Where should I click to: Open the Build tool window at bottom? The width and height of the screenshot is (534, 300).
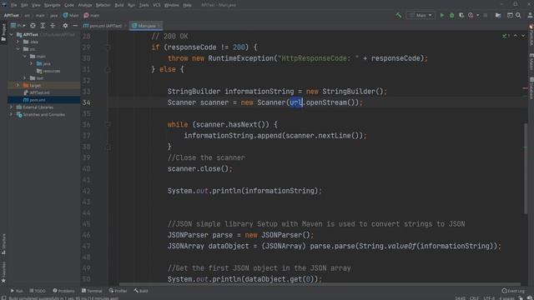point(141,291)
